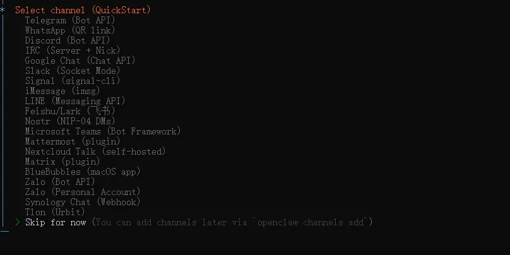The height and width of the screenshot is (255, 510).
Task: Click the highlighted Skip for now option
Action: [x=56, y=222]
